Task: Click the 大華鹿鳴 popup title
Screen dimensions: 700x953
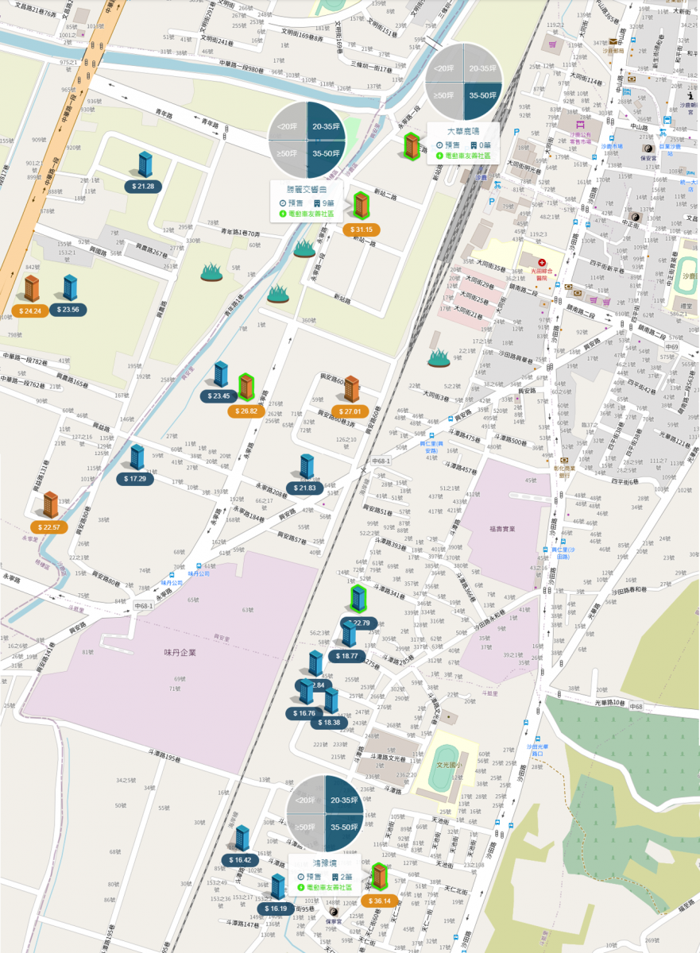Action: 462,132
